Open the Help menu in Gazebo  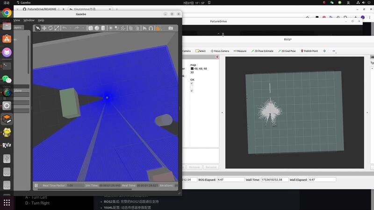click(41, 20)
